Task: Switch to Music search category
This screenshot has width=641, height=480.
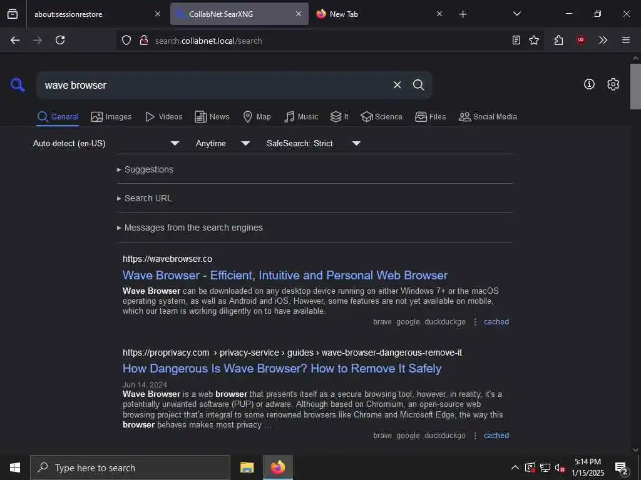Action: click(301, 117)
